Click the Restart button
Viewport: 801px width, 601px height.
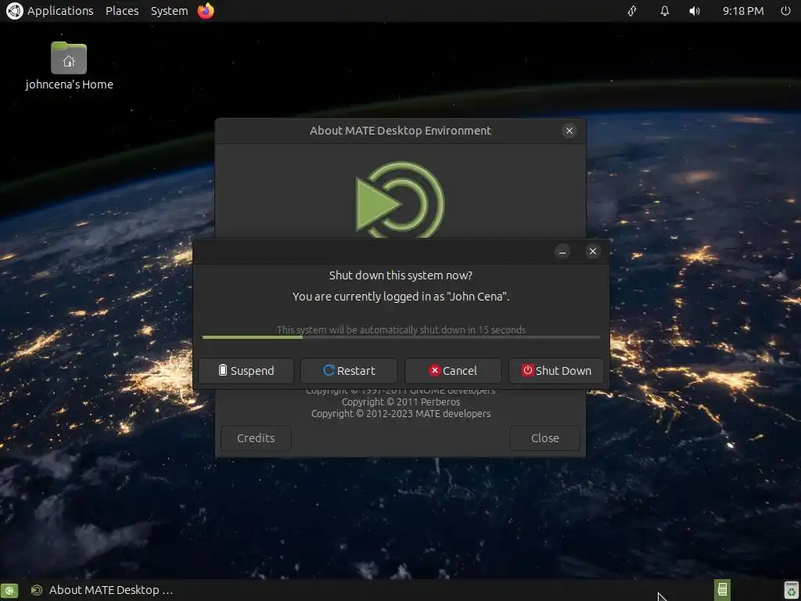click(x=349, y=370)
